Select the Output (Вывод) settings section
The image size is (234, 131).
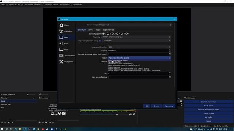(x=67, y=37)
